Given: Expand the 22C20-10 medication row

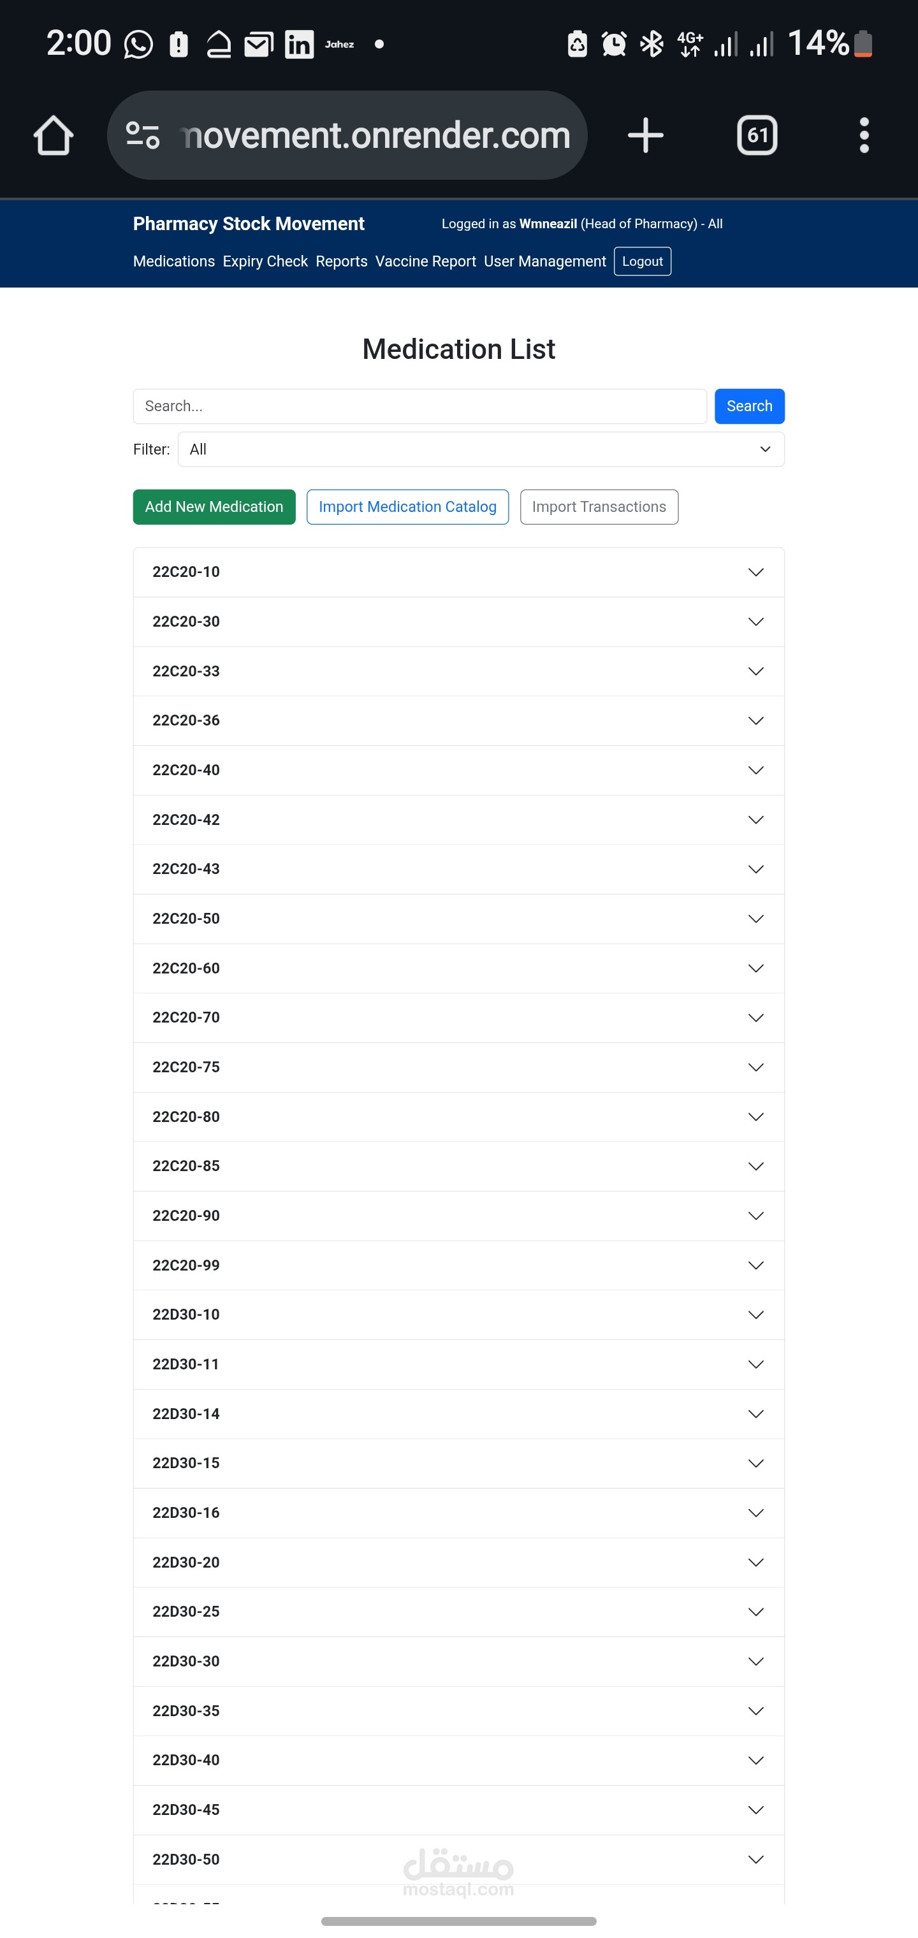Looking at the screenshot, I should point(459,572).
